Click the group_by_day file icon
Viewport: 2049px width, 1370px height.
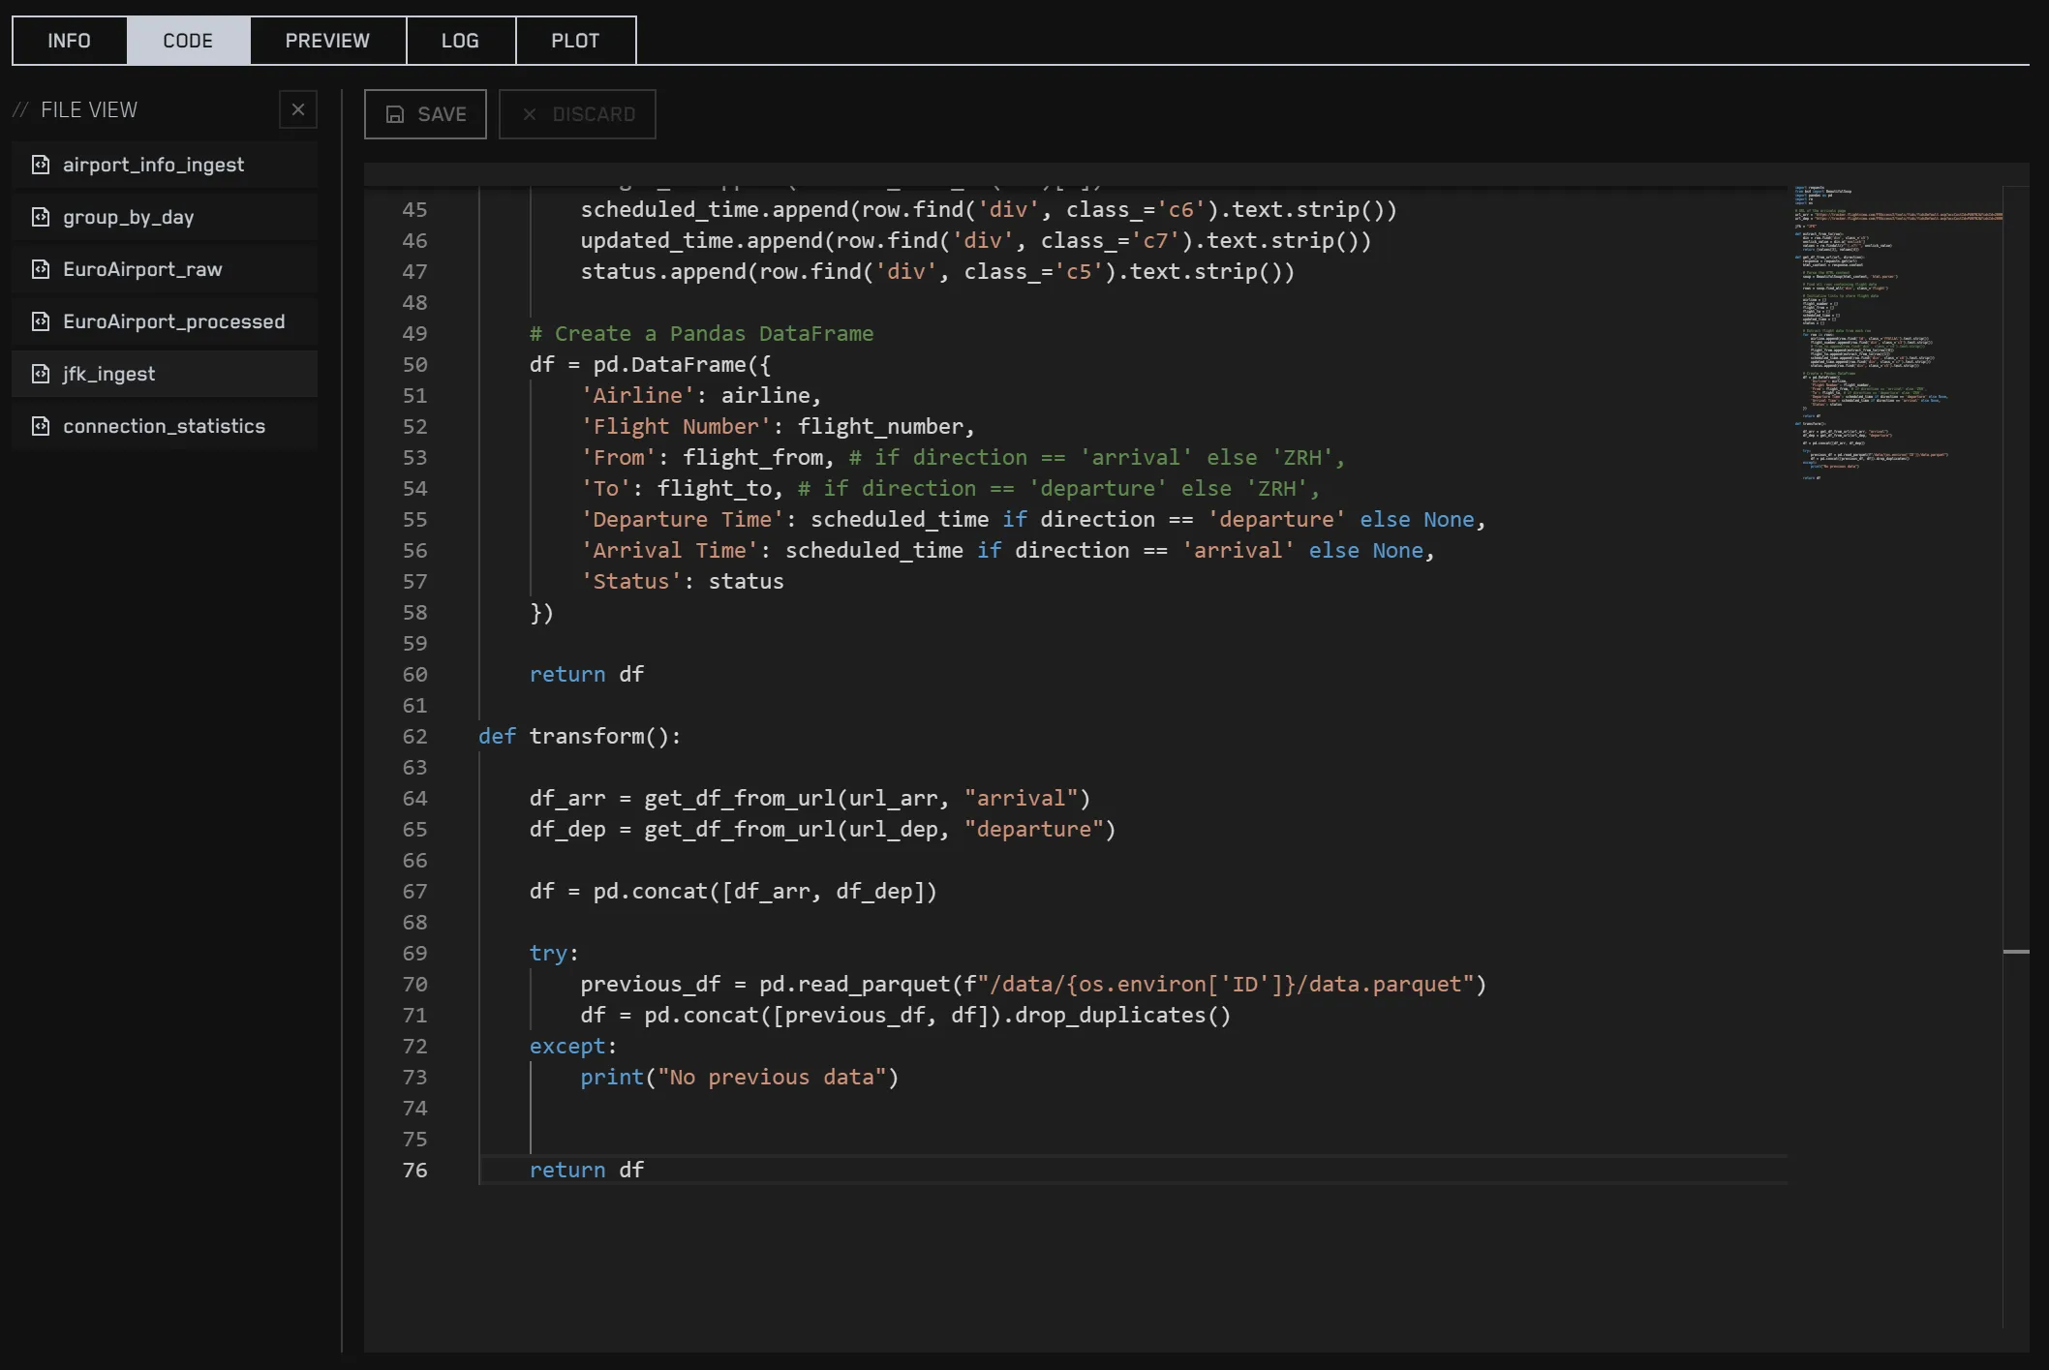(41, 217)
